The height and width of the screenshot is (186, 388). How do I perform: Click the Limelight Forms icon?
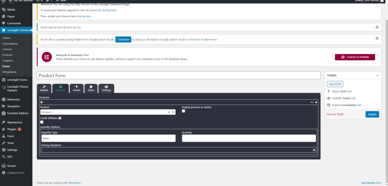pos(3,80)
